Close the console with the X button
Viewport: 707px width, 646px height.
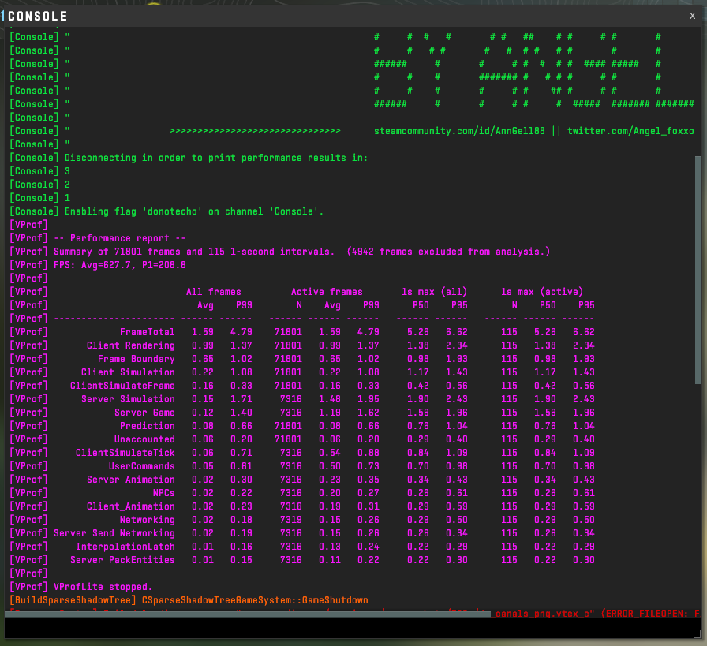pos(692,16)
